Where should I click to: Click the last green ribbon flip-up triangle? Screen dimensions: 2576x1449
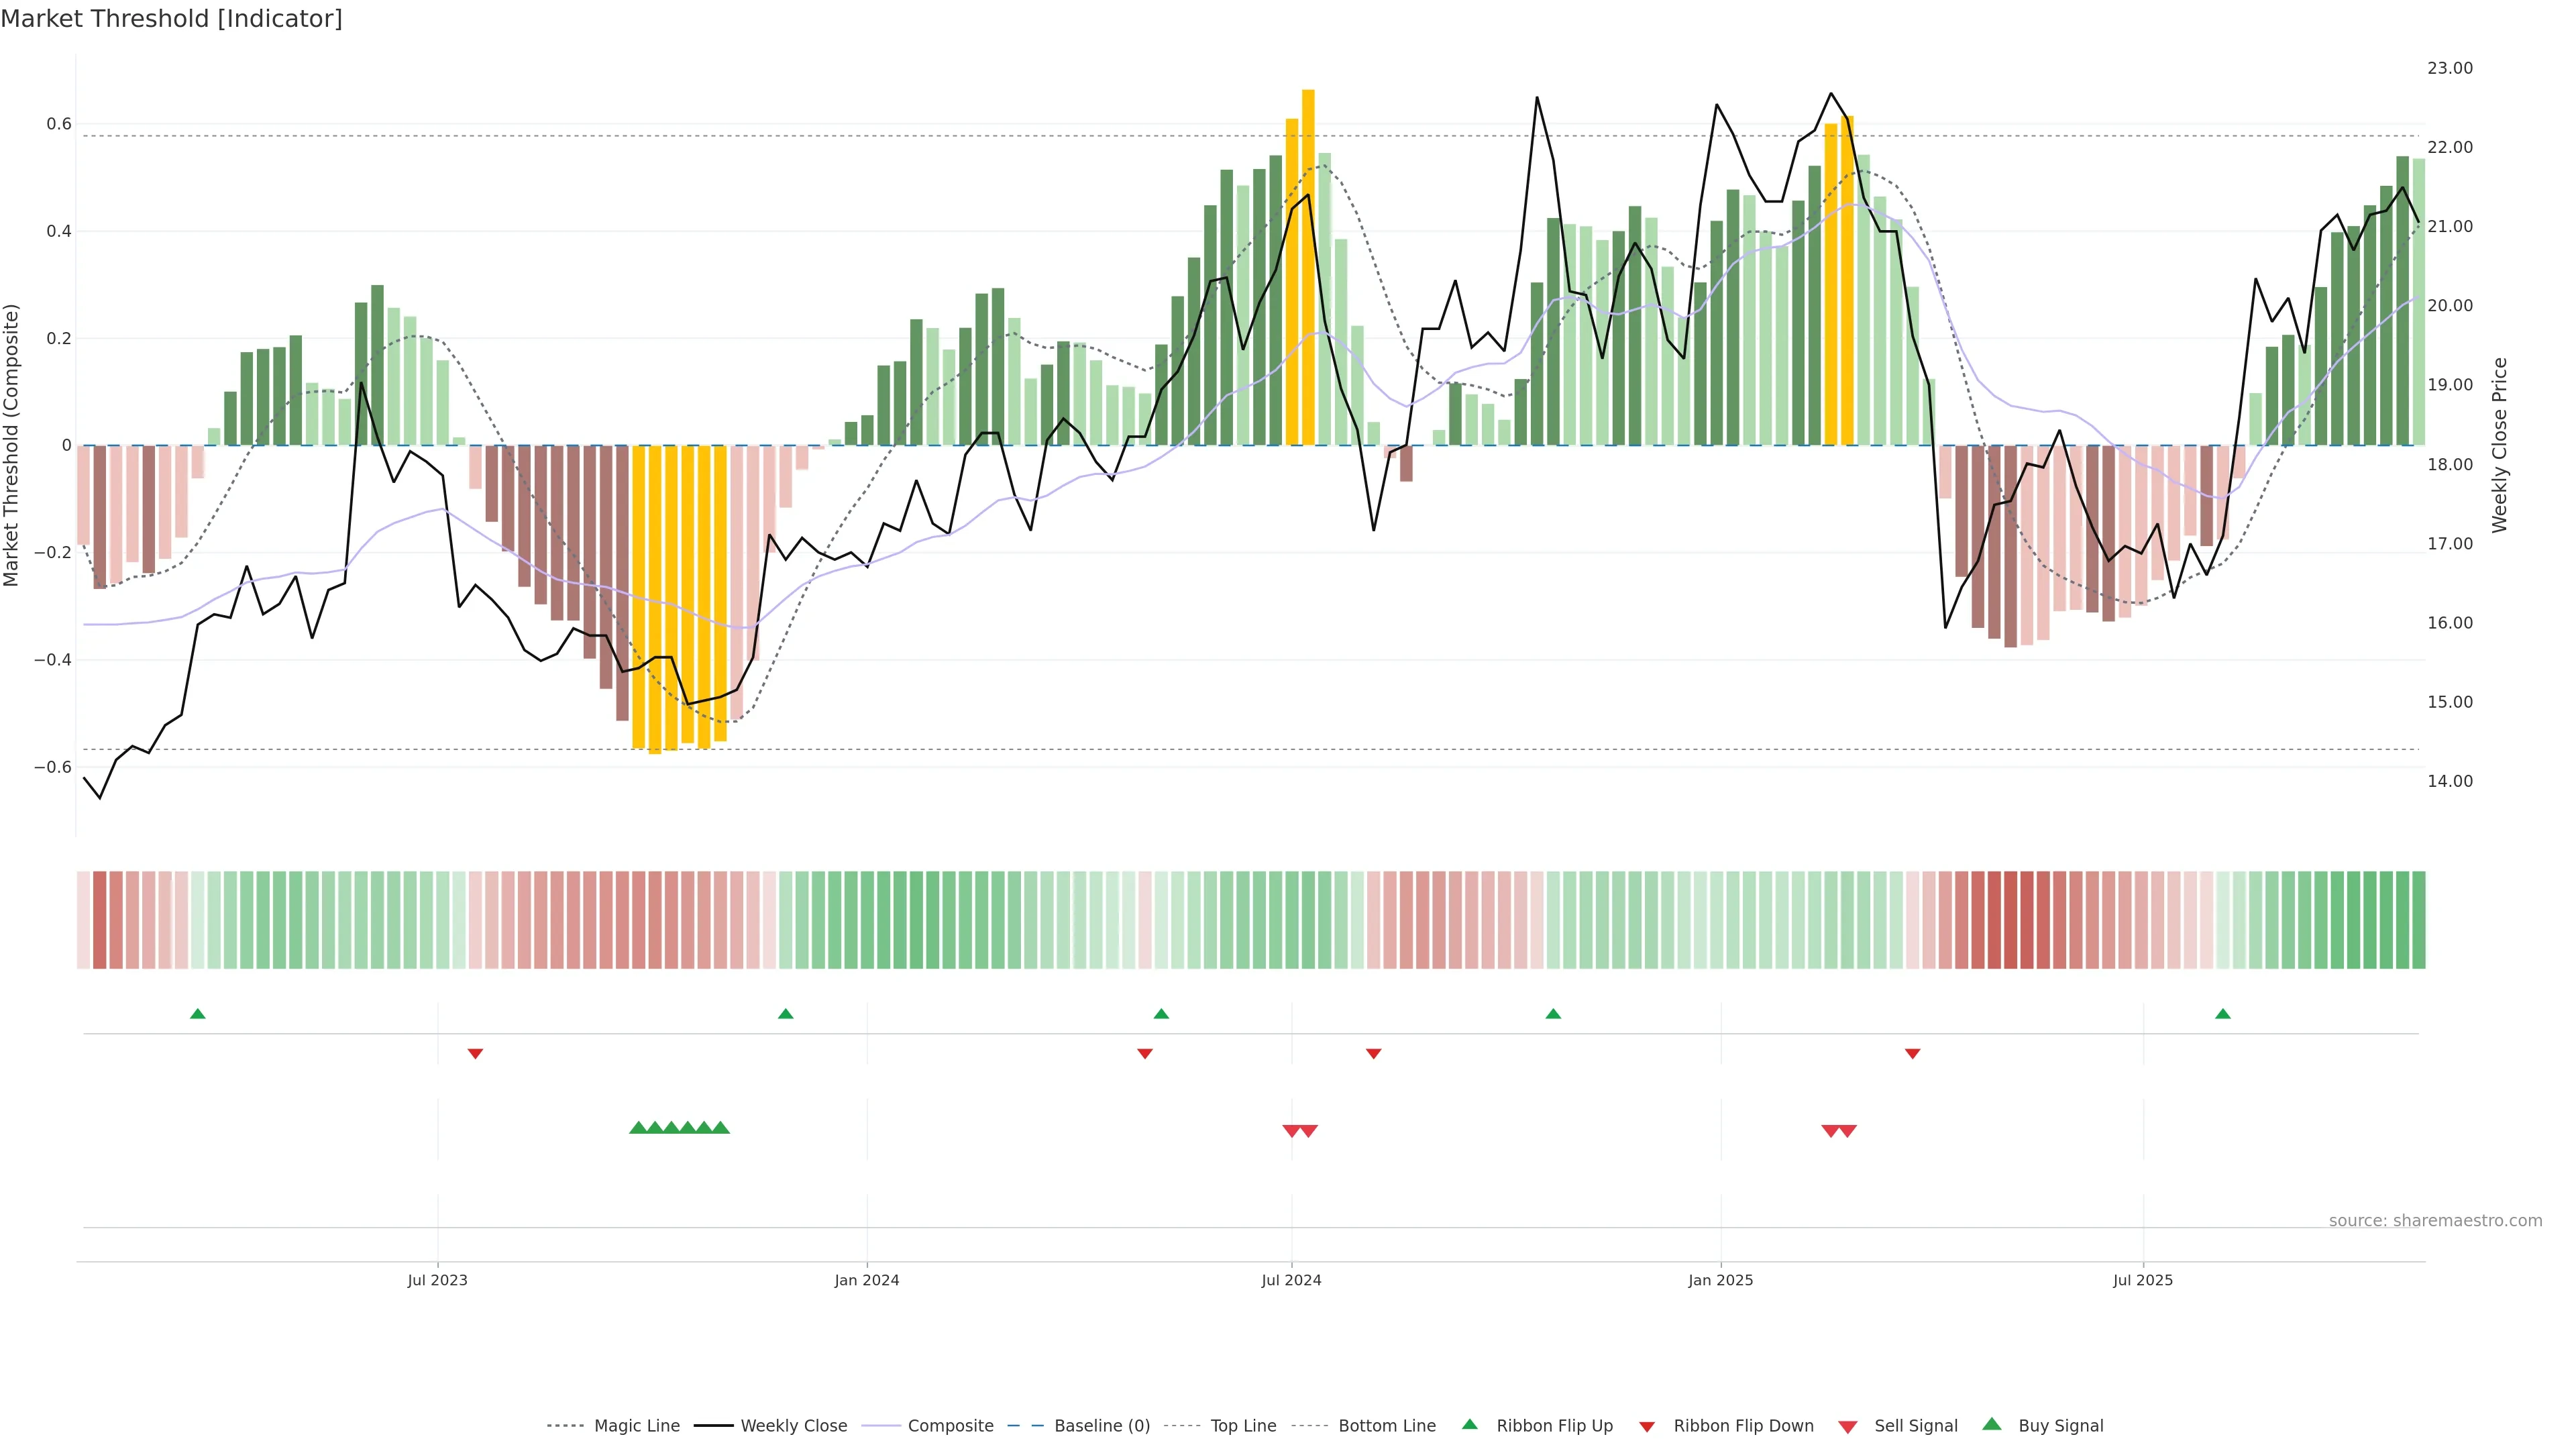pyautogui.click(x=2223, y=1014)
